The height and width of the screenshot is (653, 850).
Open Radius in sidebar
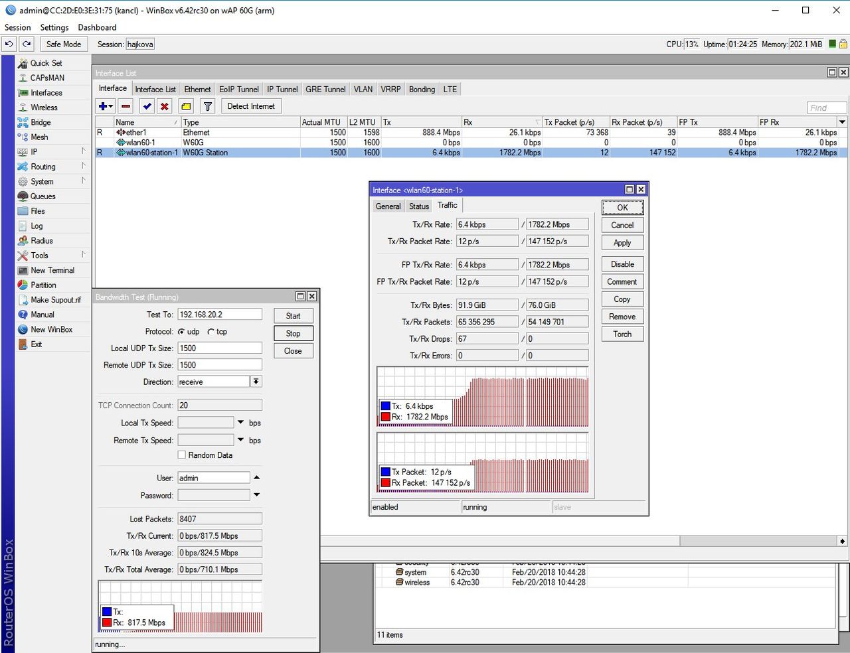pos(42,240)
